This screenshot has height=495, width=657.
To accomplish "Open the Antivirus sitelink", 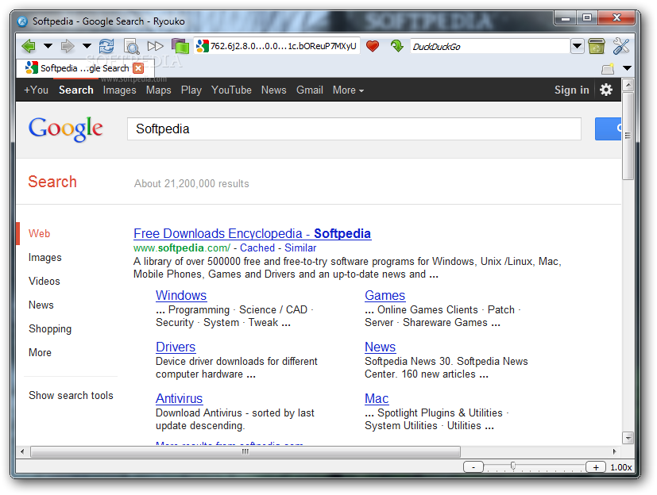I will click(x=179, y=398).
